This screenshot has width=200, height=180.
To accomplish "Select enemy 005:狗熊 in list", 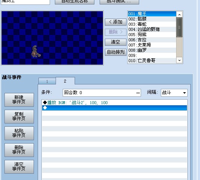I will (x=152, y=35).
